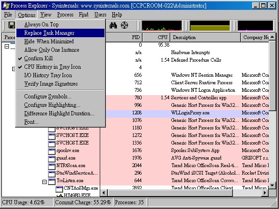Click the crosshair Find Window's Process icon
Screen dimensions: 279x209
124,25
